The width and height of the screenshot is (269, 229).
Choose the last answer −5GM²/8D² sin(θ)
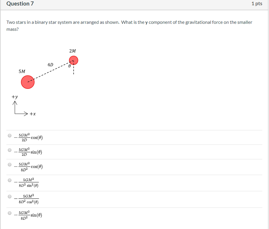[x=9, y=213]
